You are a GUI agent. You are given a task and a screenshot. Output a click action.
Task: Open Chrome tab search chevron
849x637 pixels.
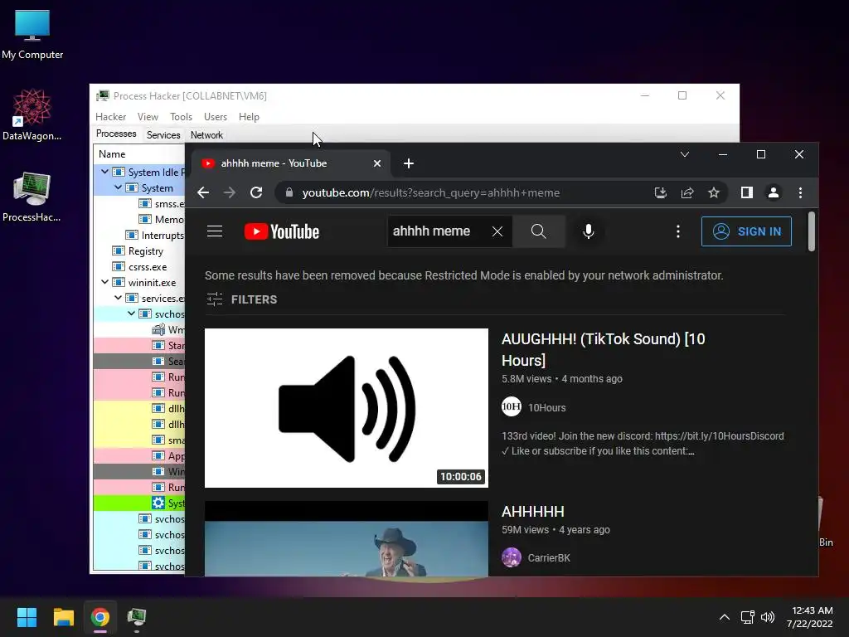(684, 154)
